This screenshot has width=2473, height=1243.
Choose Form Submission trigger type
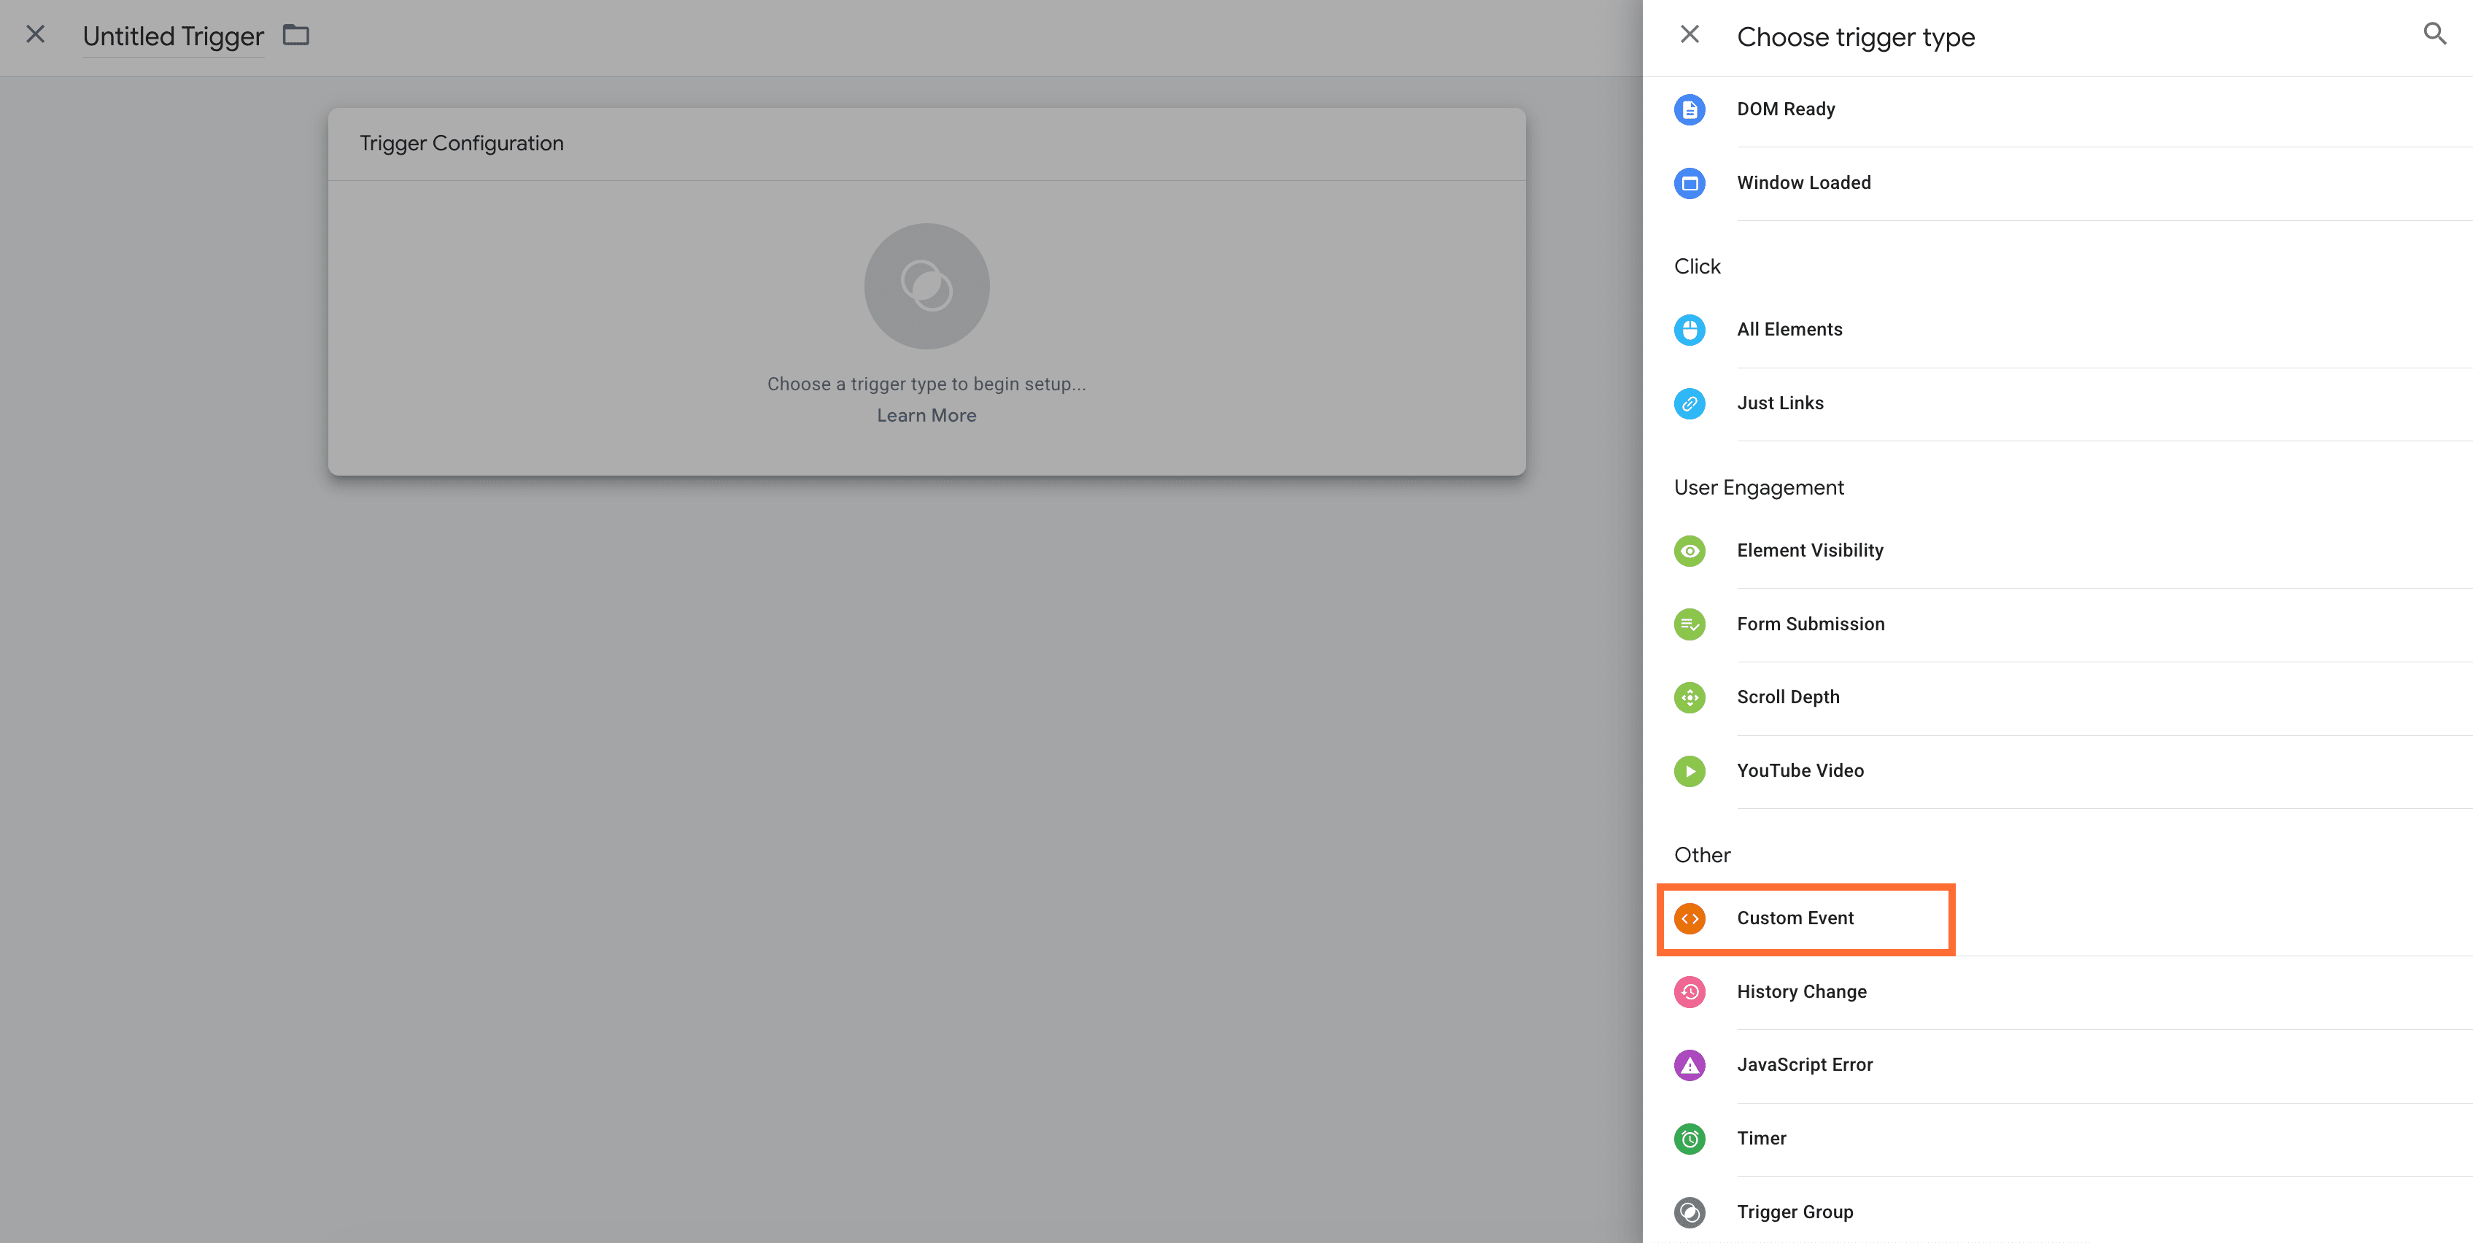point(1810,624)
